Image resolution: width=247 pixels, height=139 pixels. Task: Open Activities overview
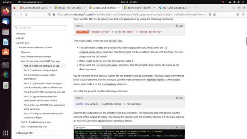click(x=8, y=2)
